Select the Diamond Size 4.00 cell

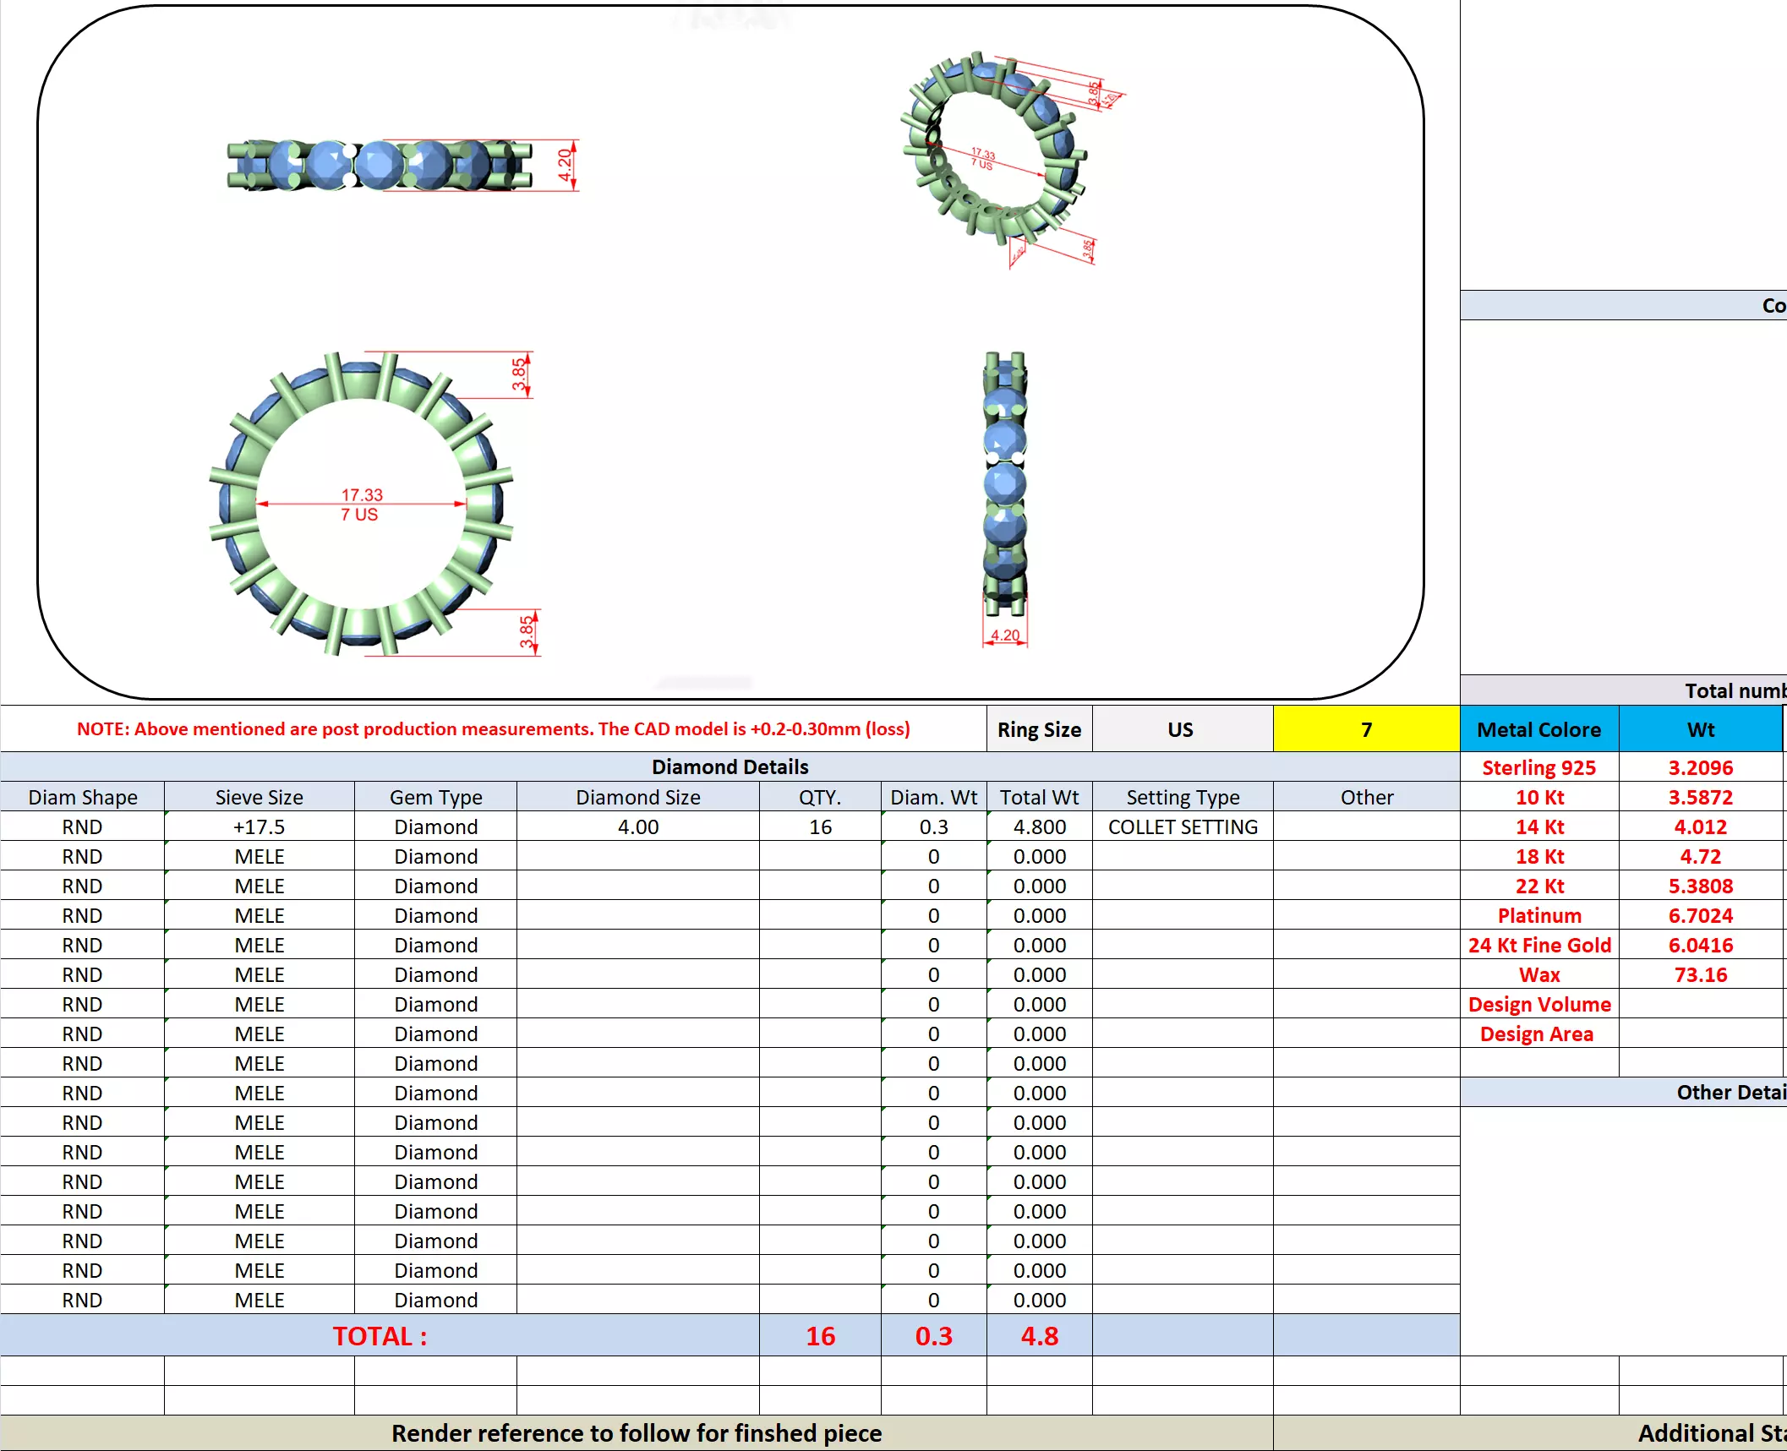[x=637, y=826]
